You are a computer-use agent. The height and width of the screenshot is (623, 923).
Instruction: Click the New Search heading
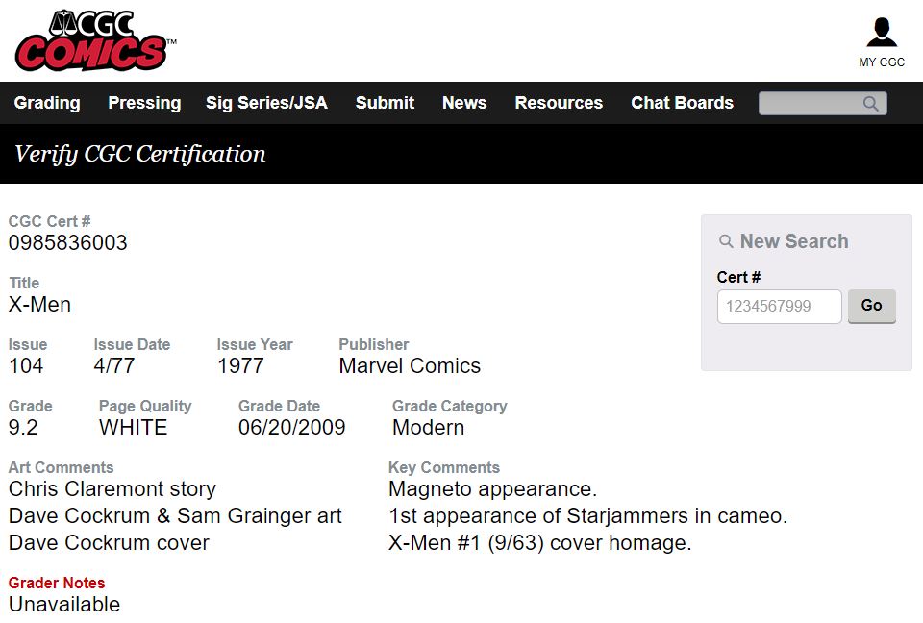point(794,241)
